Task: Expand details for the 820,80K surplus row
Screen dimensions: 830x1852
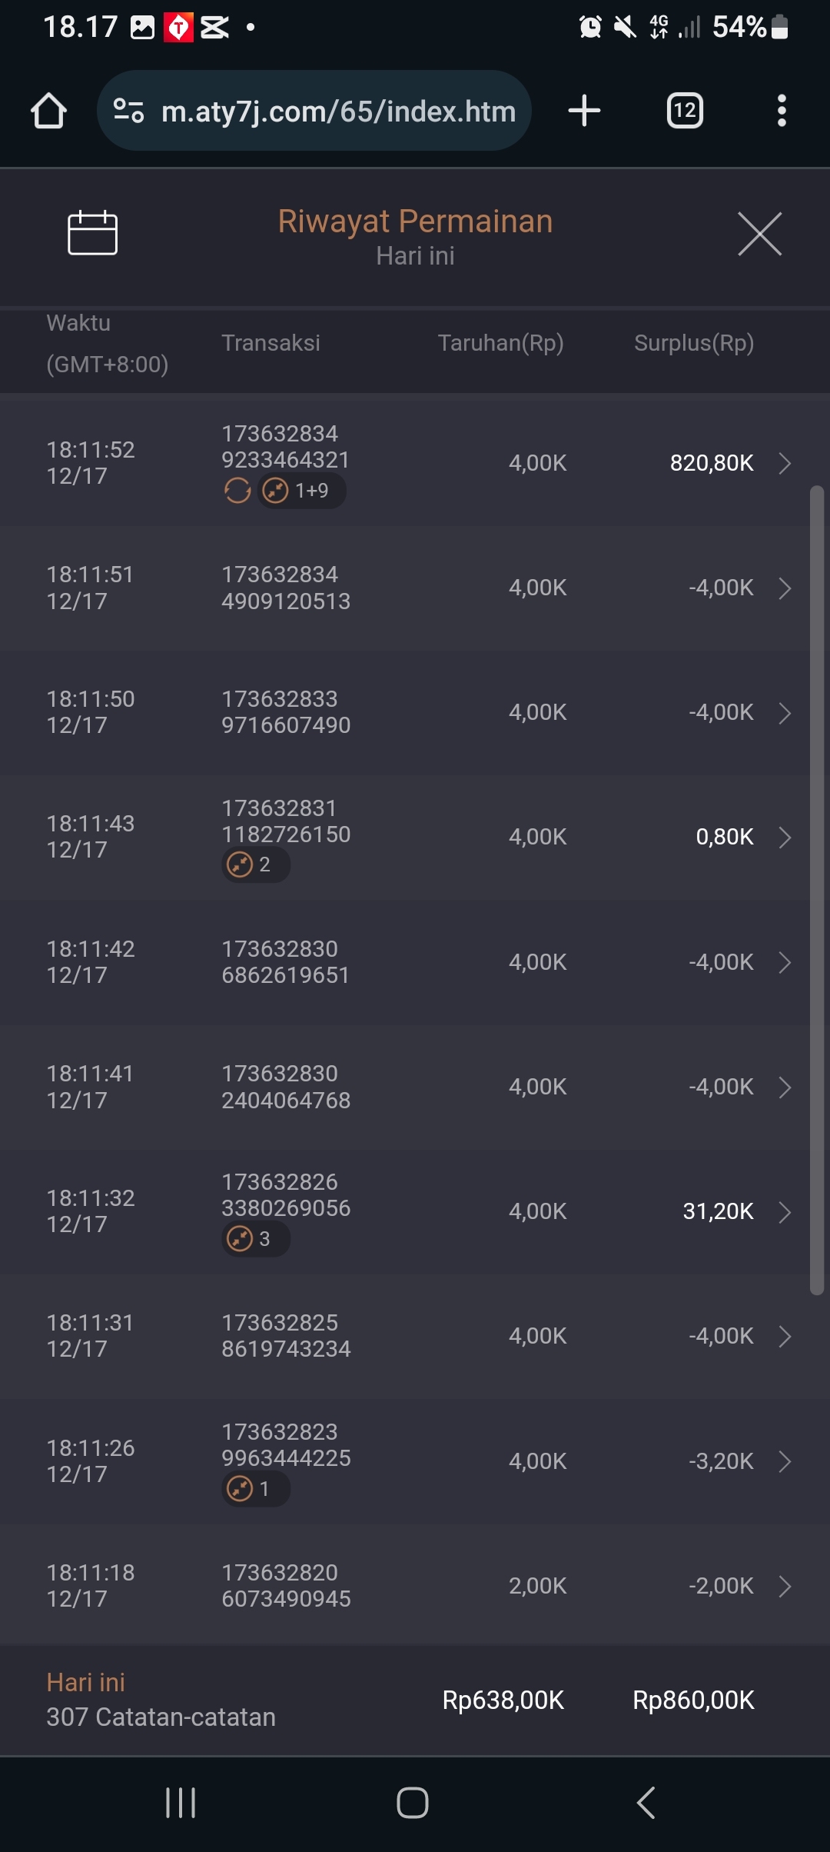Action: click(785, 463)
